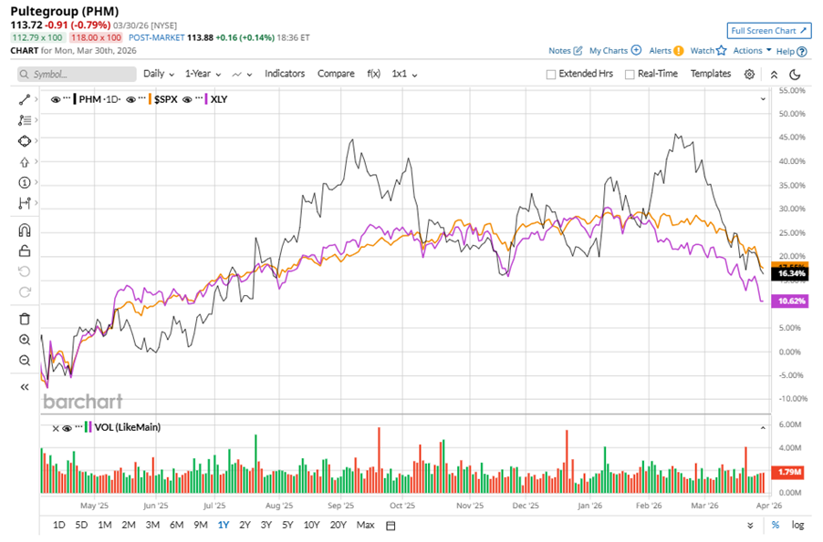The image size is (823, 542).
Task: Open the Fibonacci tools icon
Action: pyautogui.click(x=24, y=120)
